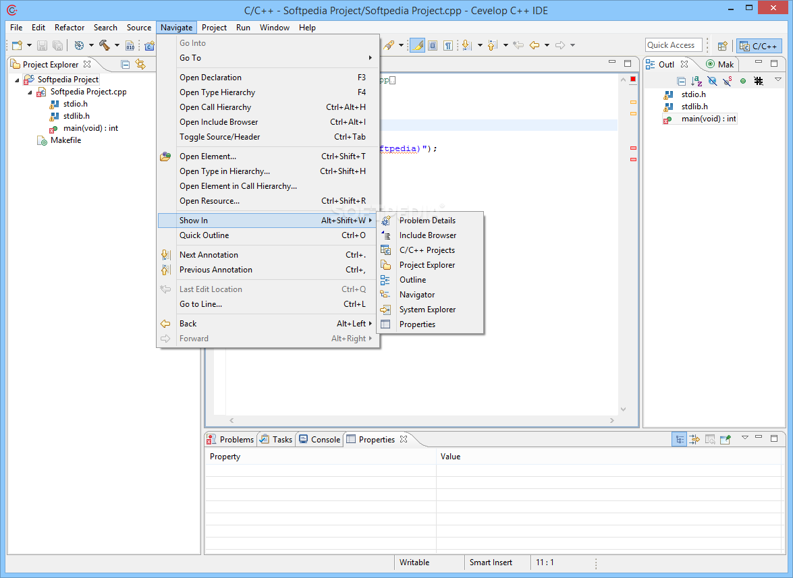Click the New file wizard toolbar icon
Screen dimensions: 793x578
[17, 45]
